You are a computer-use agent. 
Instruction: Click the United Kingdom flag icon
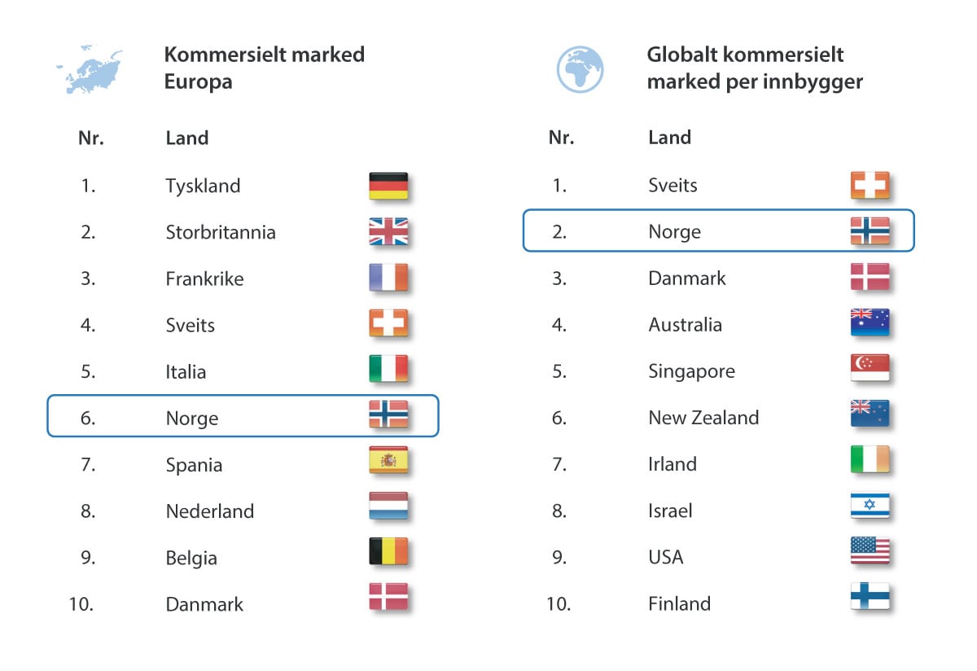click(x=388, y=232)
